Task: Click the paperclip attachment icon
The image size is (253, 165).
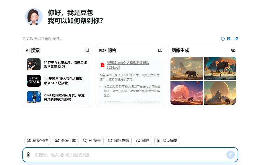Action: (x=29, y=155)
